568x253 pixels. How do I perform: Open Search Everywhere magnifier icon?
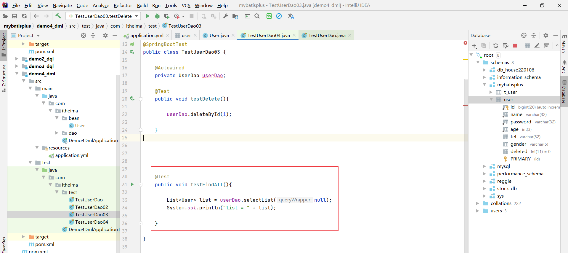tap(257, 16)
